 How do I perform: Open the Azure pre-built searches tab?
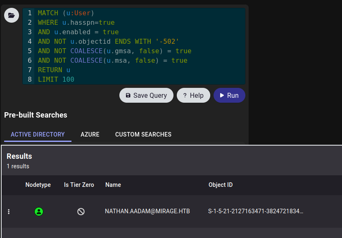pyautogui.click(x=90, y=134)
